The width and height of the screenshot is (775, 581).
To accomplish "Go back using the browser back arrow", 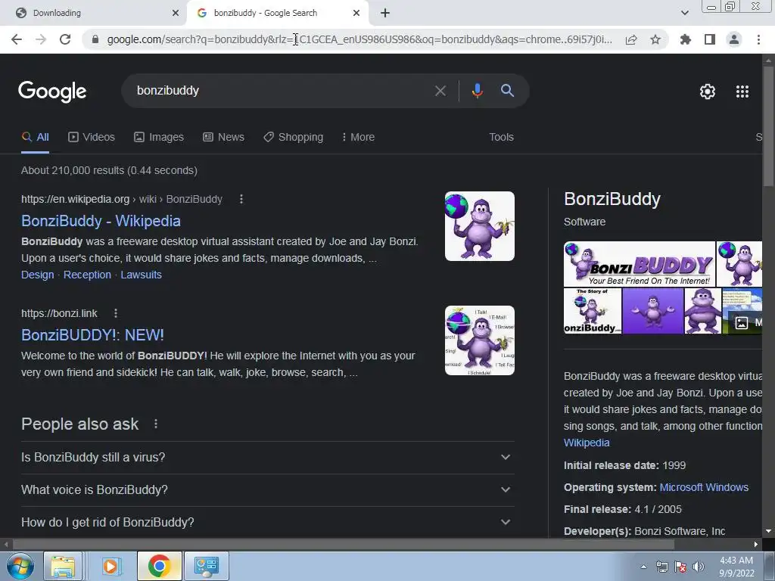I will click(x=17, y=39).
